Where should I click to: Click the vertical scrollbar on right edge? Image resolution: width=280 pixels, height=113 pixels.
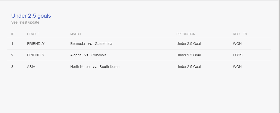pyautogui.click(x=279, y=57)
